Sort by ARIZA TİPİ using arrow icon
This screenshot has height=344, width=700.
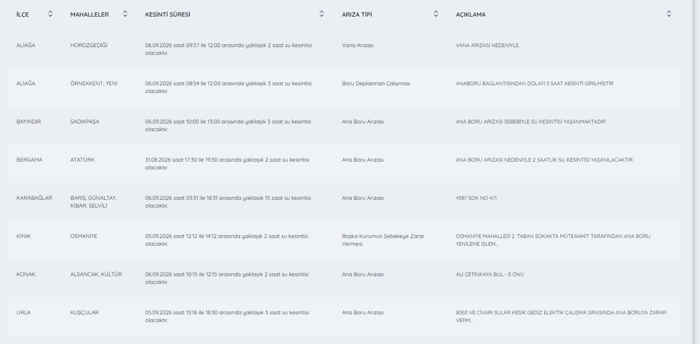click(x=436, y=14)
